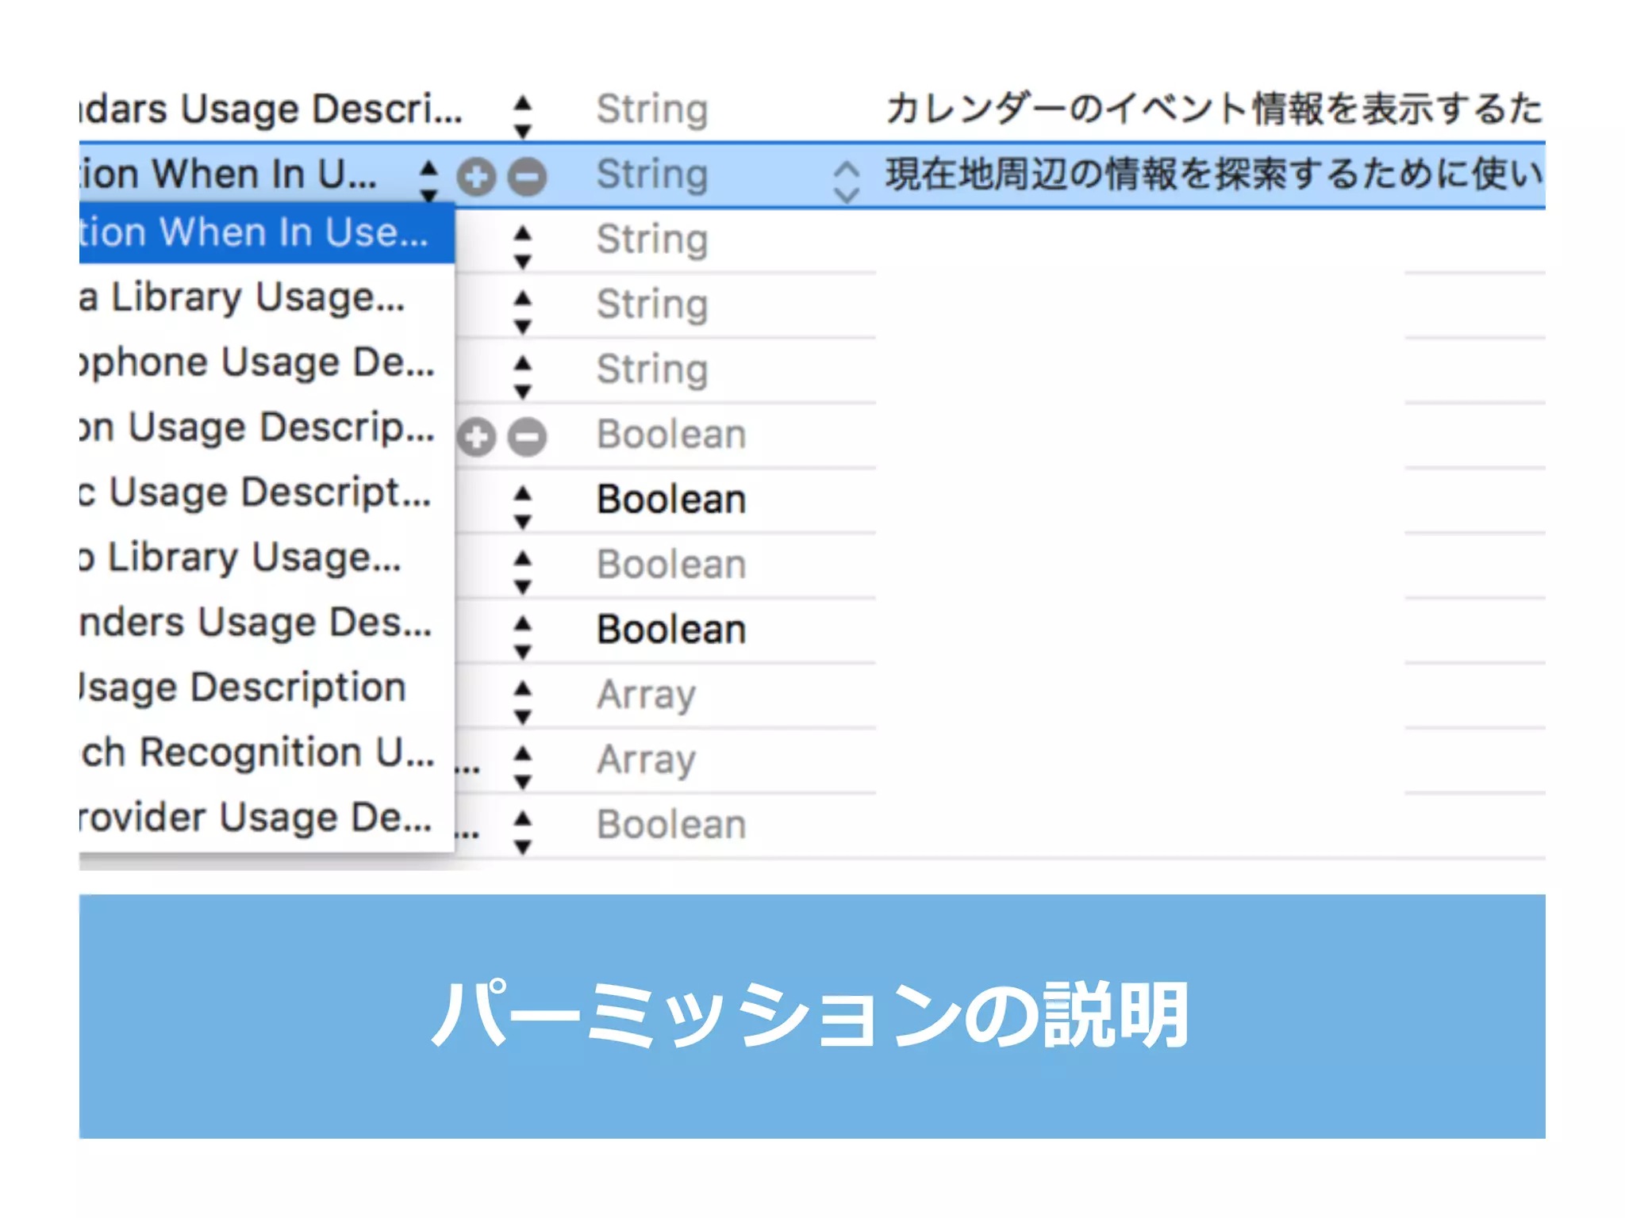Choose Media Library Usage menu entry
Image resolution: width=1625 pixels, height=1218 pixels.
pyautogui.click(x=242, y=298)
